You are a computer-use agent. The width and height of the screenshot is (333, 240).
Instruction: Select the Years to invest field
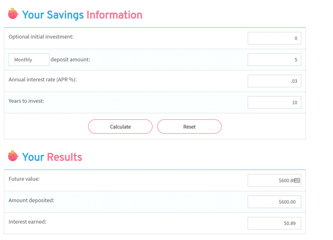point(274,103)
